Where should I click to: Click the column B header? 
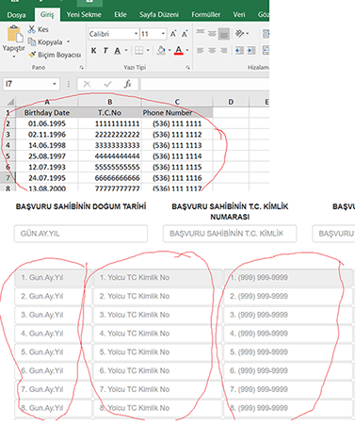pos(110,102)
